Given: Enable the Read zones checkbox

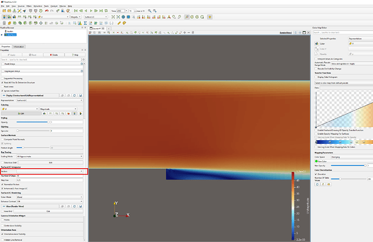Looking at the screenshot, I should coord(2,87).
